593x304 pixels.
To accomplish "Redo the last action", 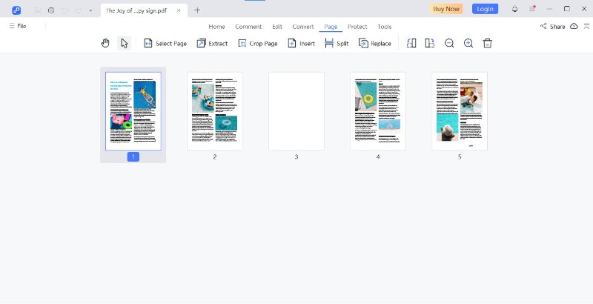I will click(79, 10).
